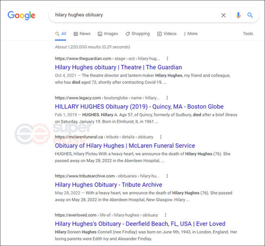Open options menu for mclarenfuneral.ca result

[x=161, y=137]
